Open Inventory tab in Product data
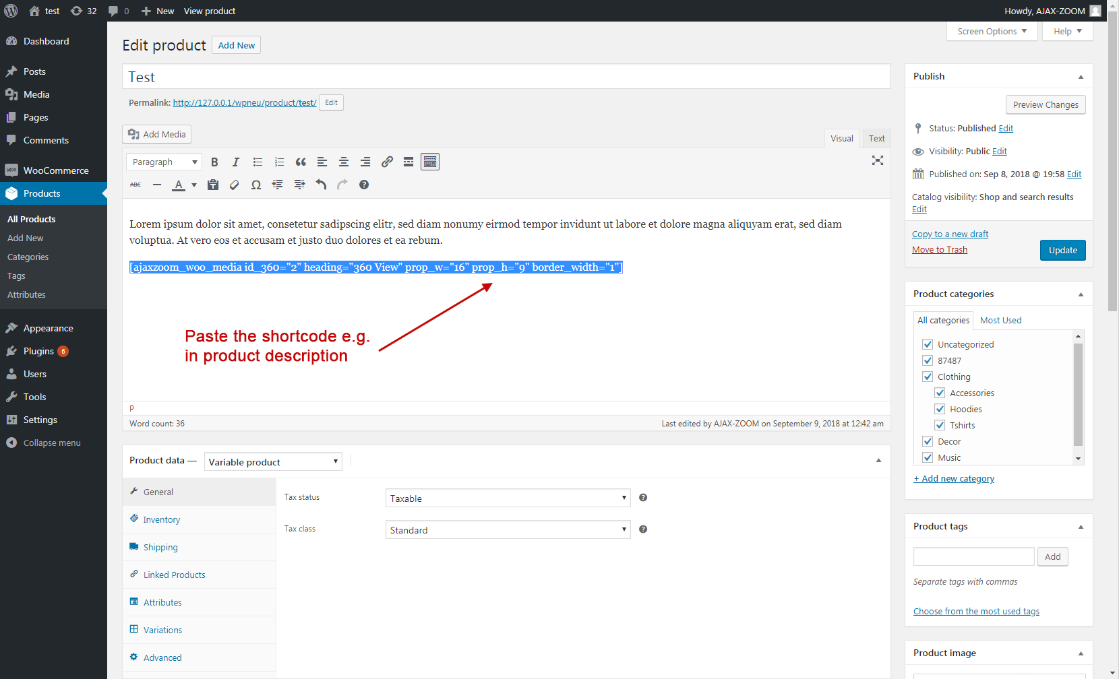The image size is (1119, 679). pyautogui.click(x=199, y=519)
